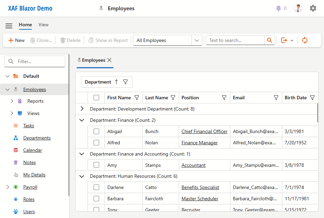Open the Finance Manager position link
324x218 pixels.
click(x=200, y=143)
